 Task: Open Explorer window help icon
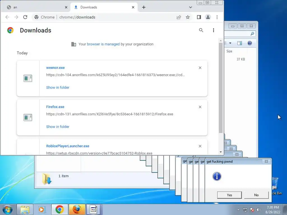click(x=250, y=43)
